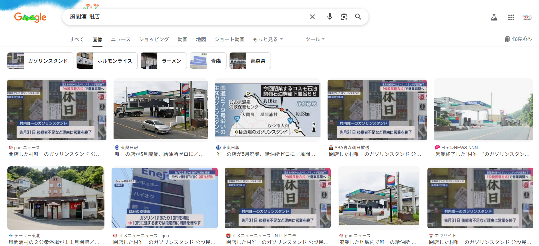Image resolution: width=539 pixels, height=246 pixels.
Task: Open エキサイト 休日 thumbnail
Action: 480,198
